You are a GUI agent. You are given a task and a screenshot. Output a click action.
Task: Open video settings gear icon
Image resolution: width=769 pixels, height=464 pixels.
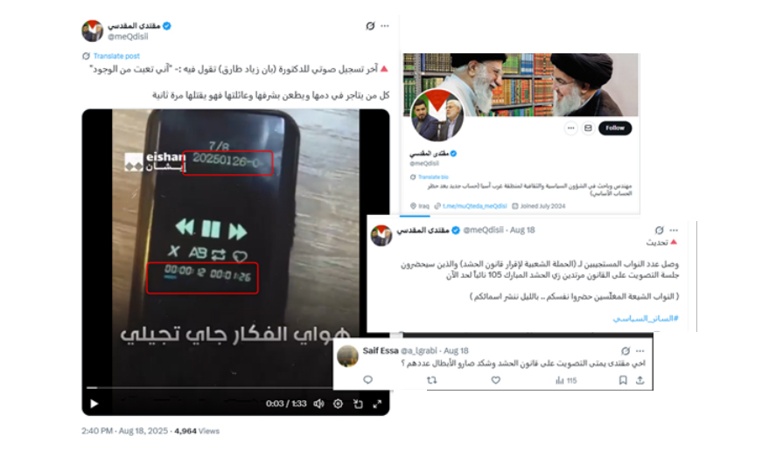[338, 404]
